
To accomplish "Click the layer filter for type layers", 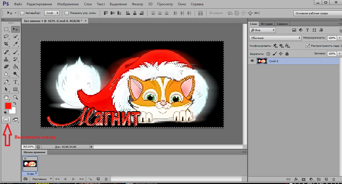I will click(x=307, y=30).
